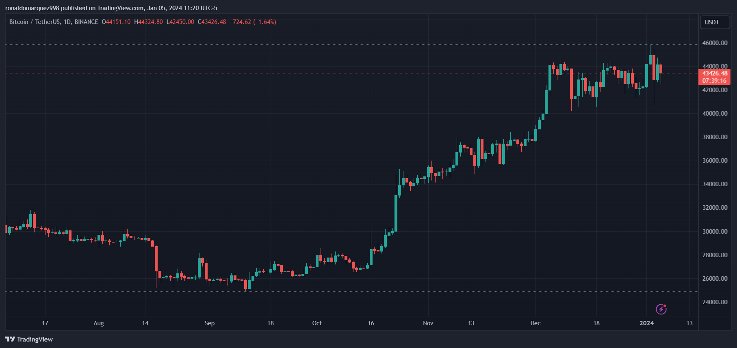
Task: Open the USDT currency selector
Action: pos(715,22)
